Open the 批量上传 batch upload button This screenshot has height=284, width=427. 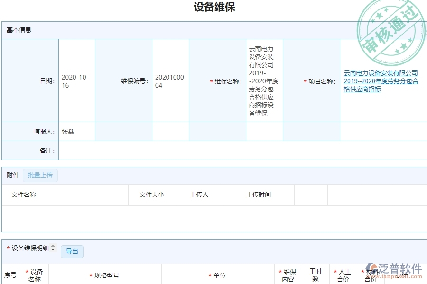click(x=40, y=175)
